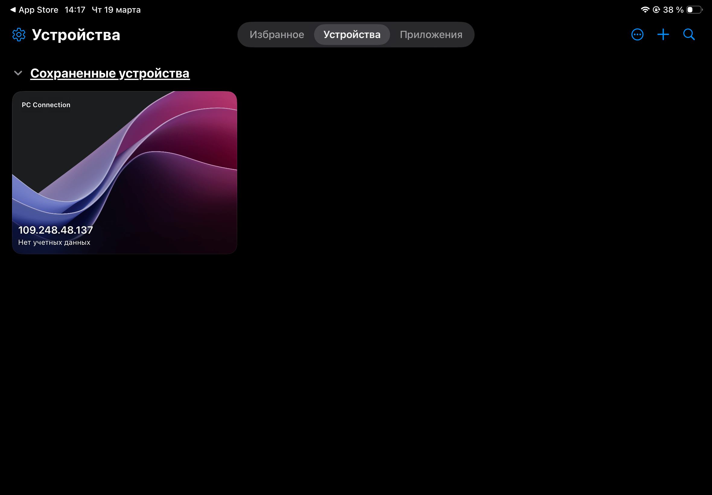
Task: Select the Устройства tab
Action: [352, 34]
